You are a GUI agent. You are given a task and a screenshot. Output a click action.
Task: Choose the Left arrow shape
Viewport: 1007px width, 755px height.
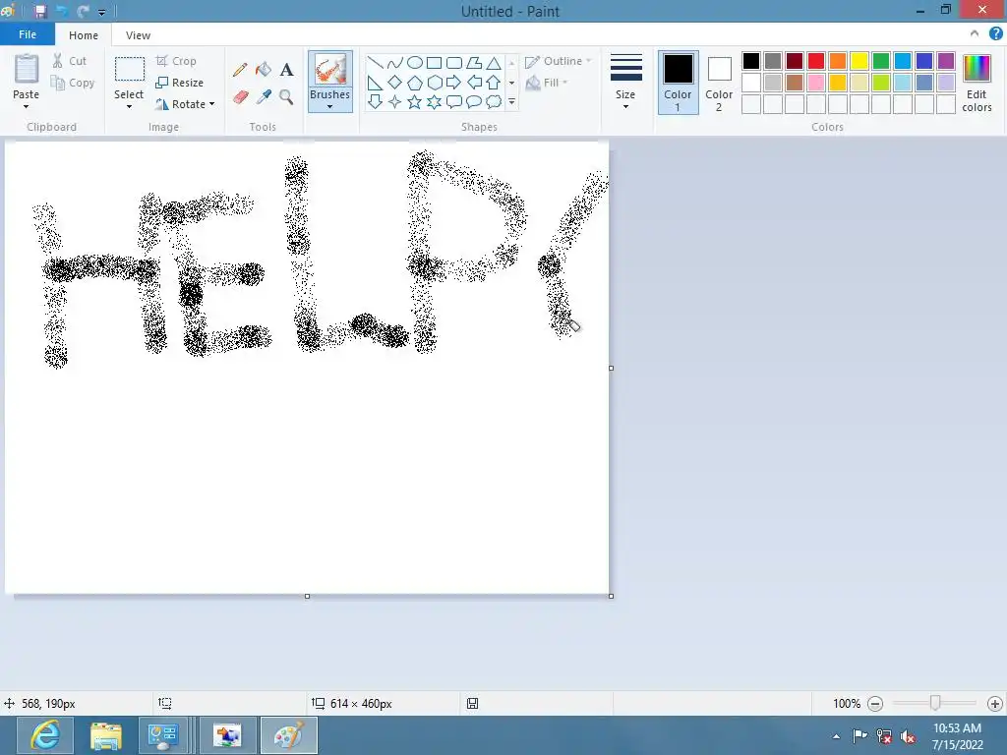(474, 83)
